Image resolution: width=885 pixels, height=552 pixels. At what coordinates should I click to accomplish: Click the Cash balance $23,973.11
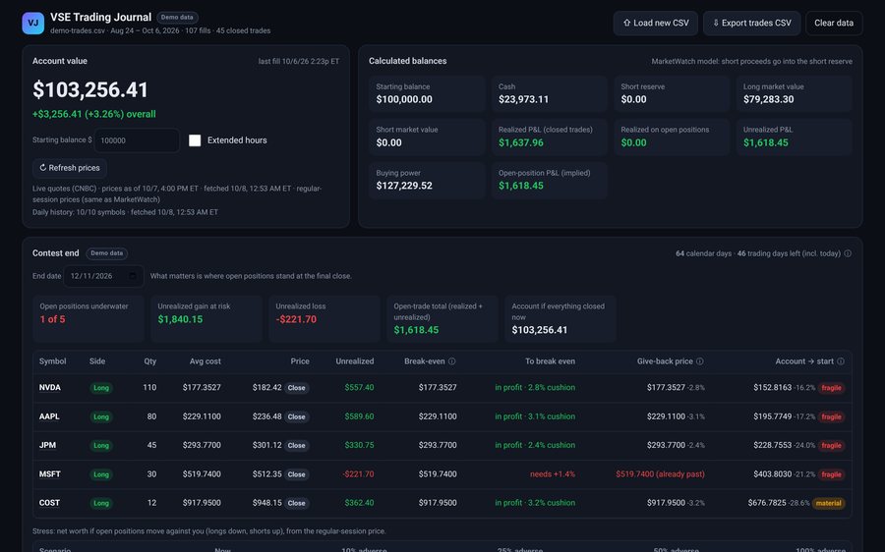(523, 99)
